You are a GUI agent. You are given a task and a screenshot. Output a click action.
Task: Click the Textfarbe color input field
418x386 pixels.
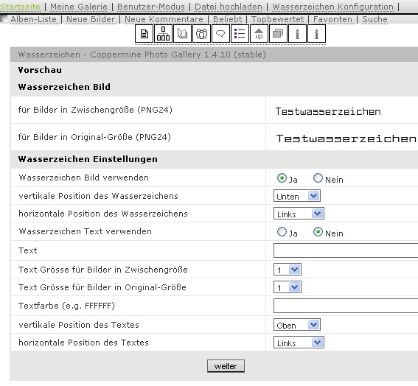click(x=346, y=306)
